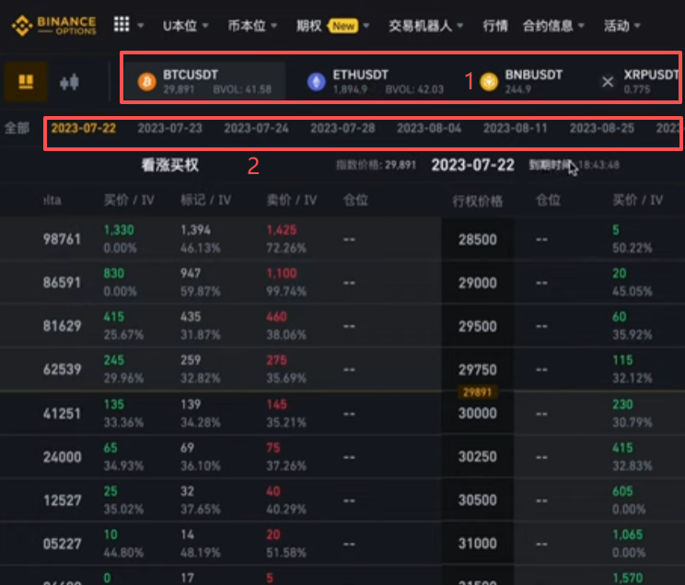Screen dimensions: 685x585
Task: Click call bid price 245 for strike 29750
Action: point(114,360)
